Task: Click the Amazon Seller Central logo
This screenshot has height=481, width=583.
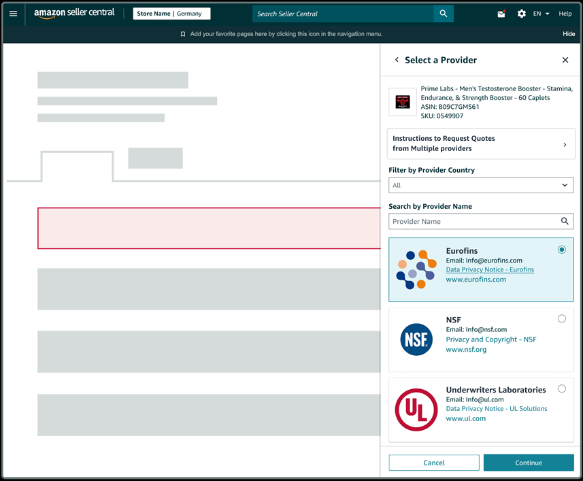Action: (74, 14)
